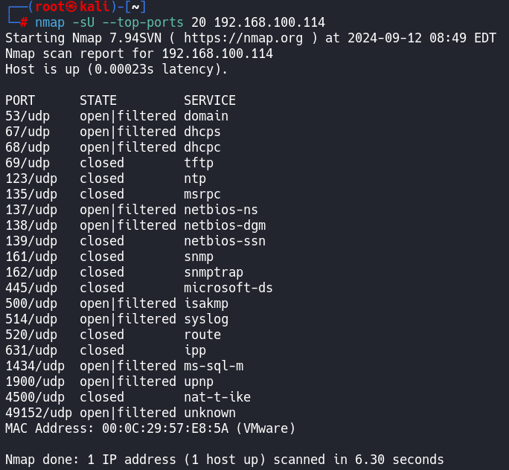Click the nmap command word
Image resolution: width=509 pixels, height=470 pixels.
point(49,22)
